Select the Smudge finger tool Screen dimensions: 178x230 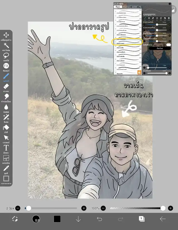click(x=6, y=96)
